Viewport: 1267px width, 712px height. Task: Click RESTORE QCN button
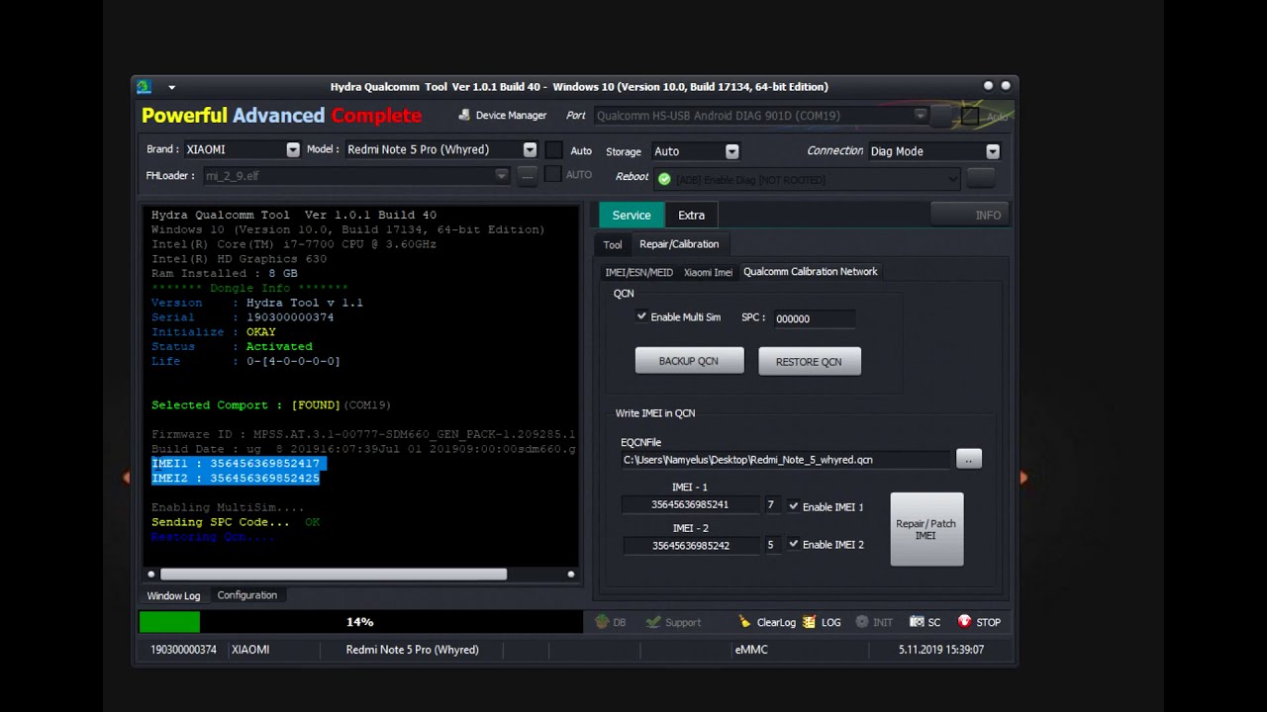(x=809, y=362)
